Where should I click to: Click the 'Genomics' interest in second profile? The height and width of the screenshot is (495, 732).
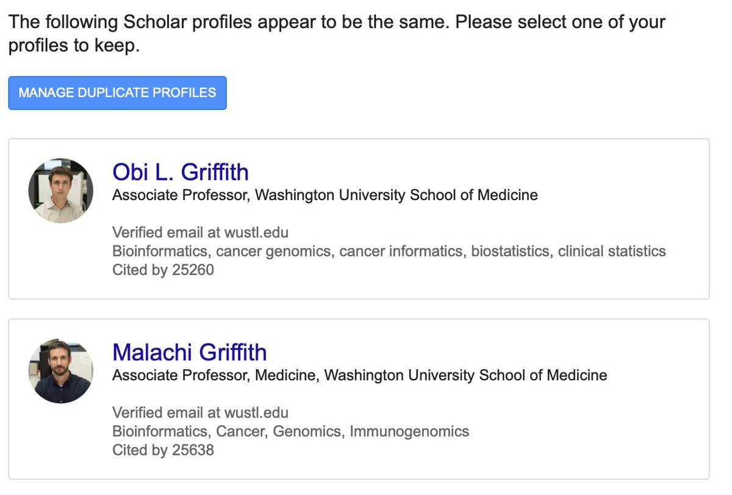pos(307,432)
